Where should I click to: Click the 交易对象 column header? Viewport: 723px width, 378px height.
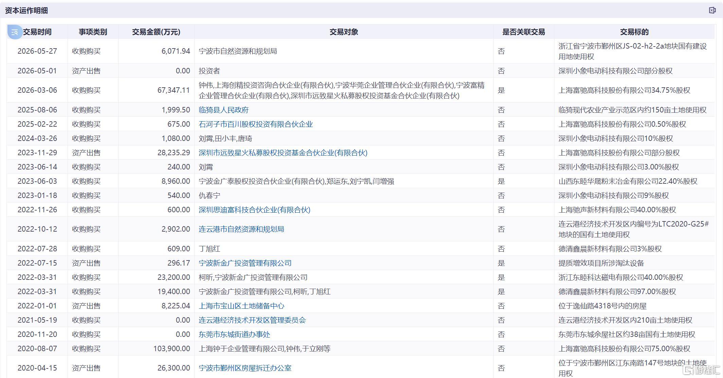coord(343,32)
